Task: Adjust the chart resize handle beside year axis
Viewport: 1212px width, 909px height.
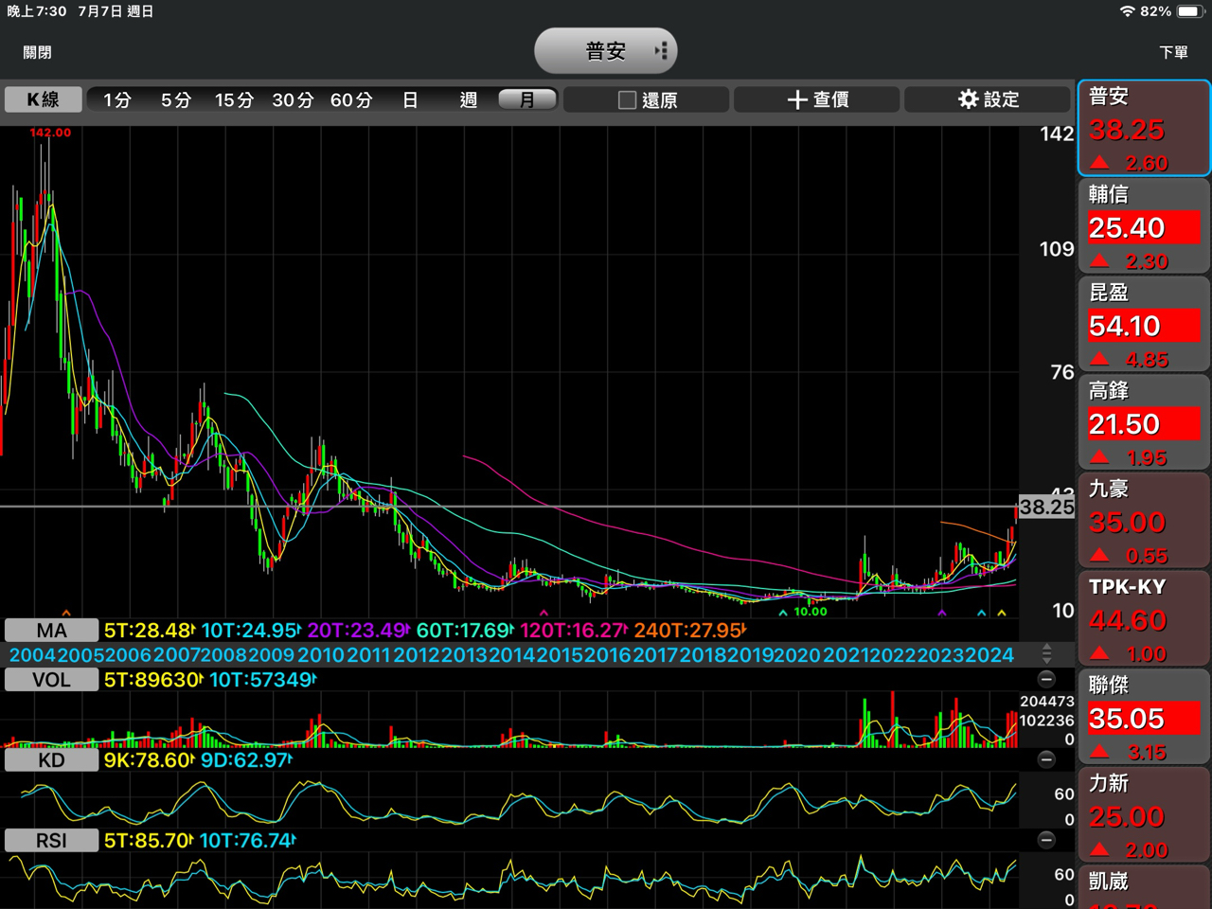Action: click(x=1046, y=653)
